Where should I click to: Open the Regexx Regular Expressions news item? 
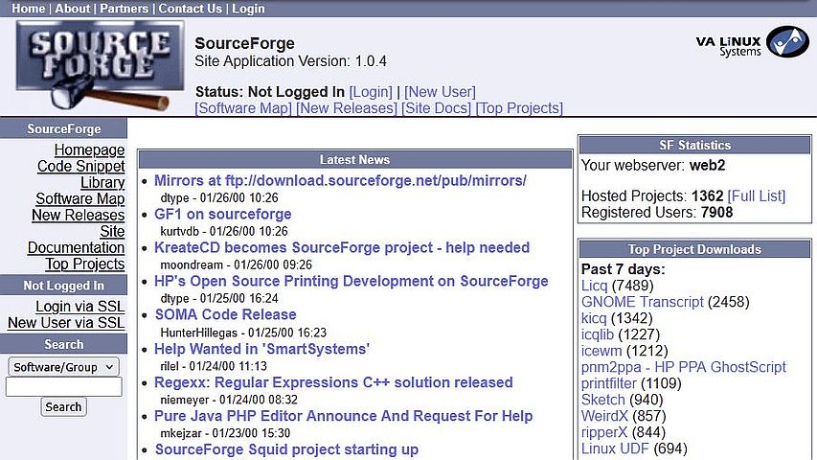(333, 382)
